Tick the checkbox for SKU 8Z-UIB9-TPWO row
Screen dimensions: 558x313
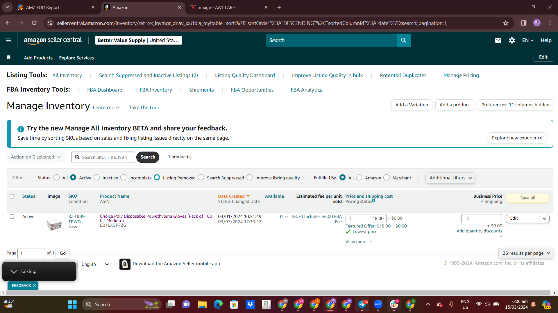[x=12, y=216]
